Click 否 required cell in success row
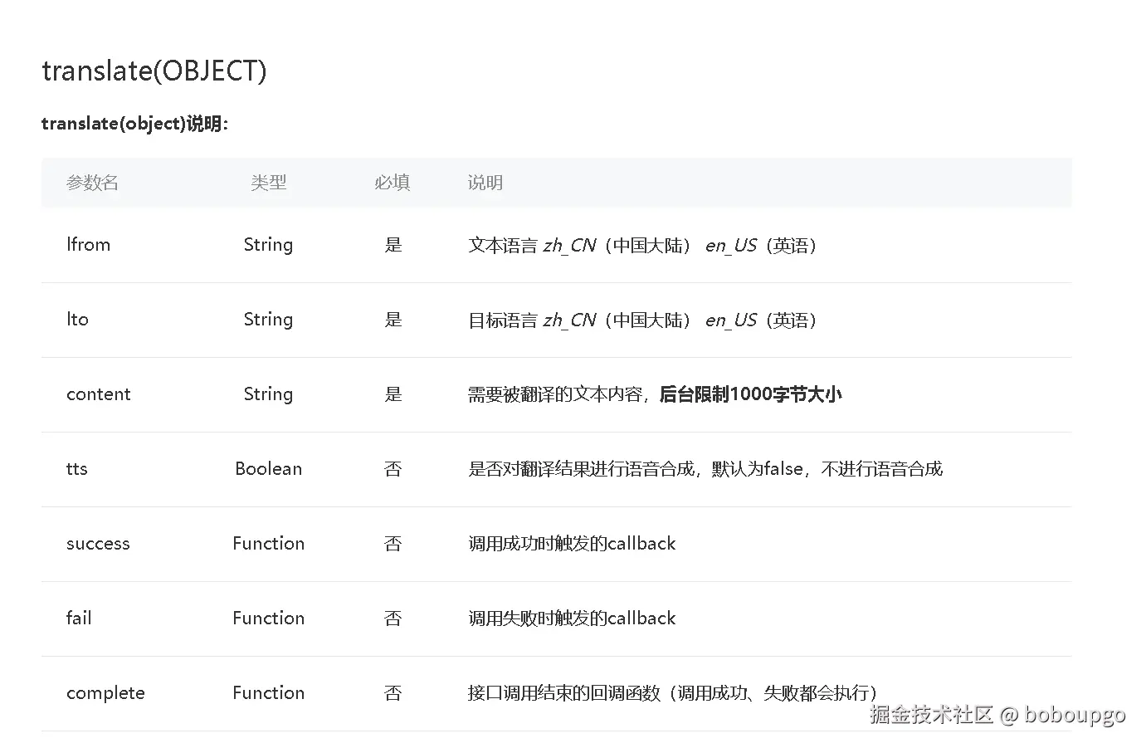Viewport: 1146px width, 748px height. pyautogui.click(x=393, y=544)
